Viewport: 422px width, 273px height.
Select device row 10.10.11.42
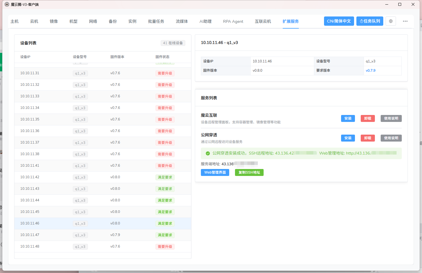(x=103, y=177)
